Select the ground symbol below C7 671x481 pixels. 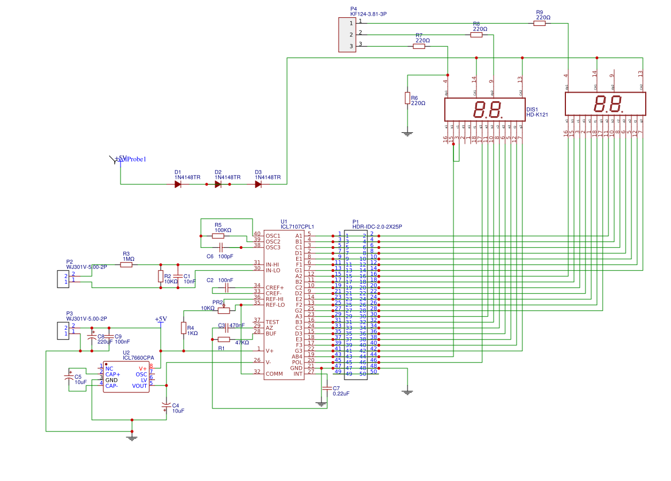click(321, 404)
